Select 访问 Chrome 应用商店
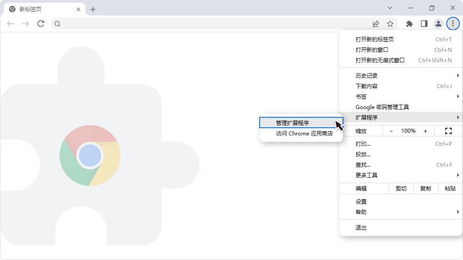 point(301,133)
